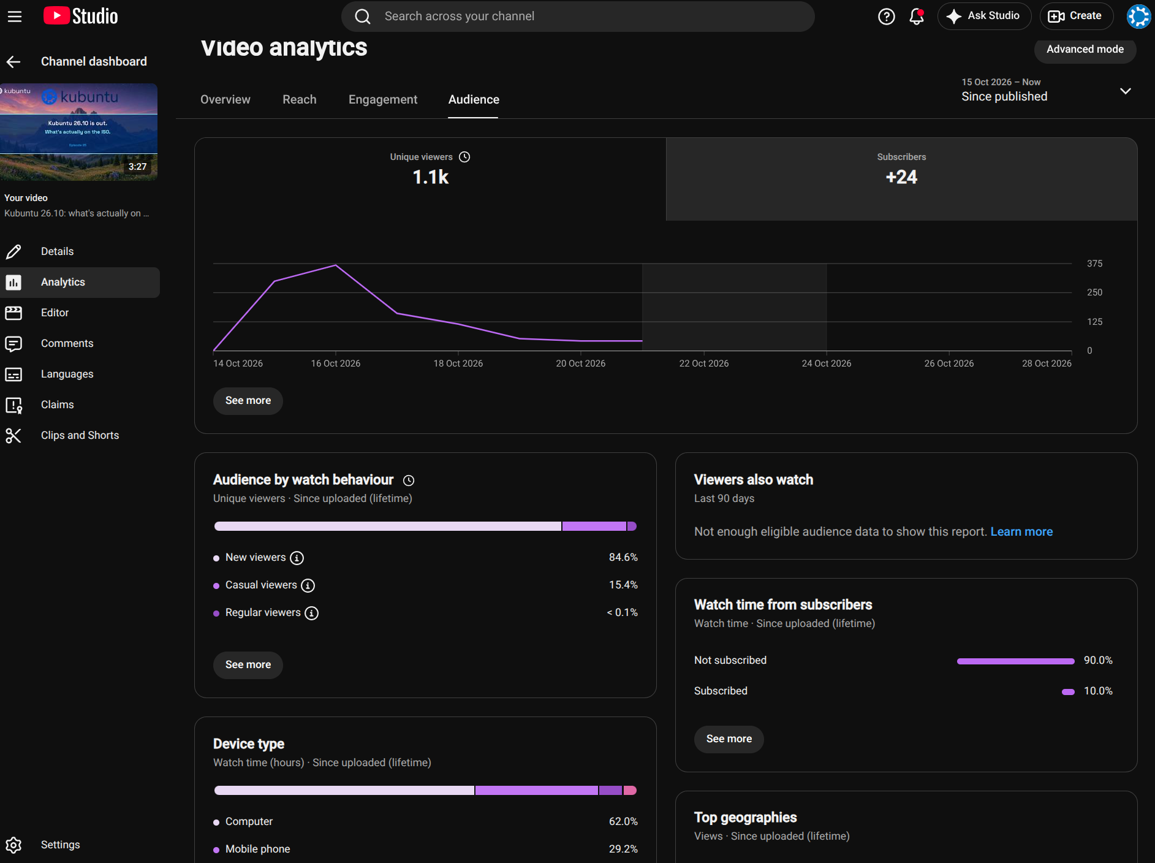Click the info icon next to Regular viewers

(311, 613)
